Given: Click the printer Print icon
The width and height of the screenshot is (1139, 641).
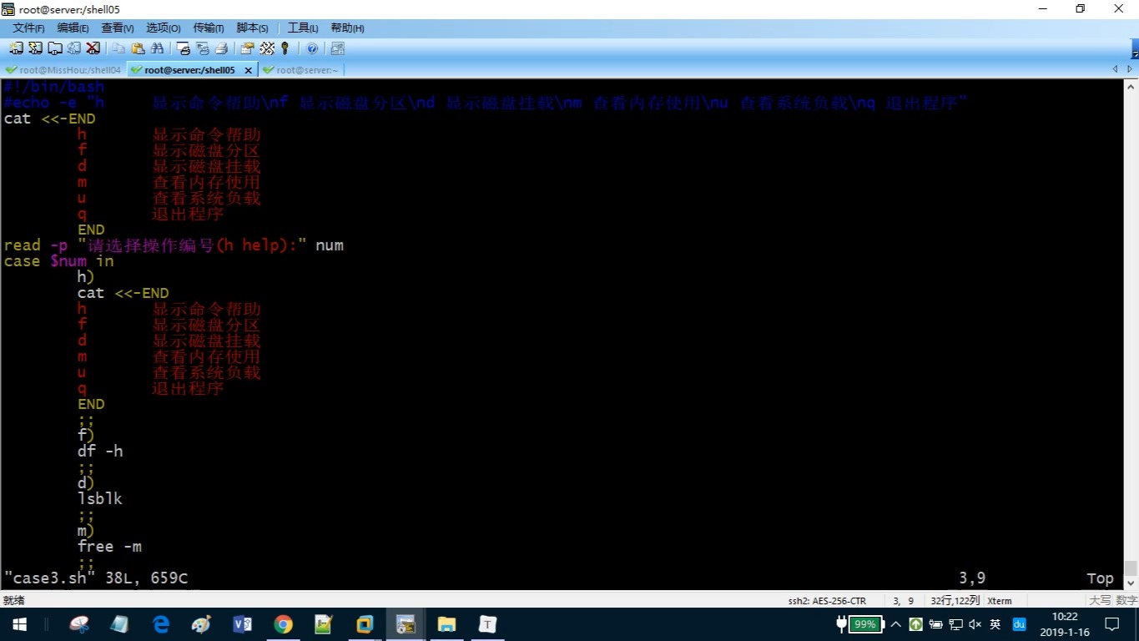Looking at the screenshot, I should pyautogui.click(x=222, y=48).
